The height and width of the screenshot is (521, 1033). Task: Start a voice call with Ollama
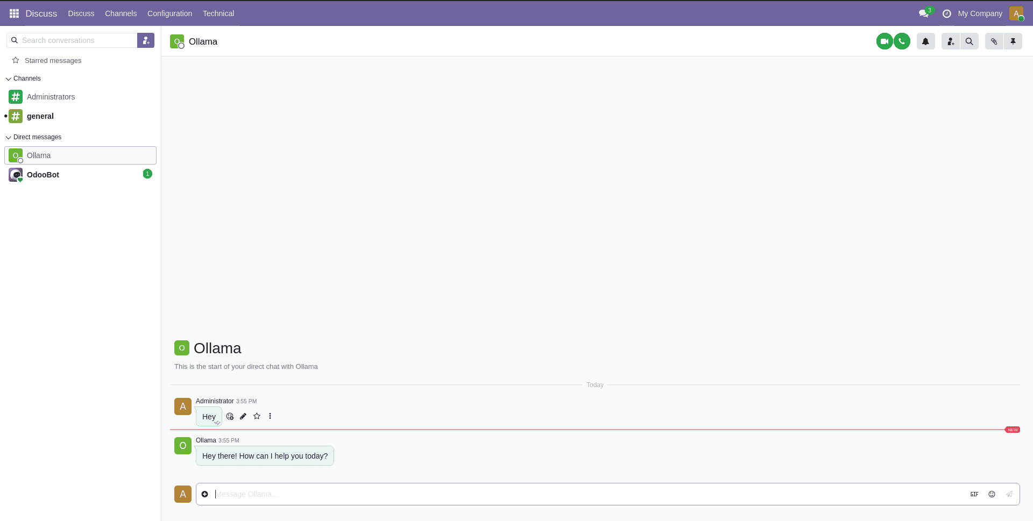(x=902, y=41)
